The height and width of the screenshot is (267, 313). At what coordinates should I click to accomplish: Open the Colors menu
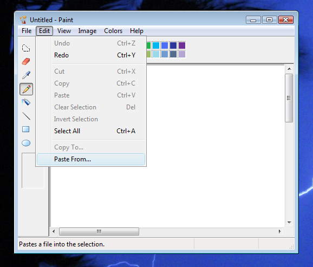(113, 31)
